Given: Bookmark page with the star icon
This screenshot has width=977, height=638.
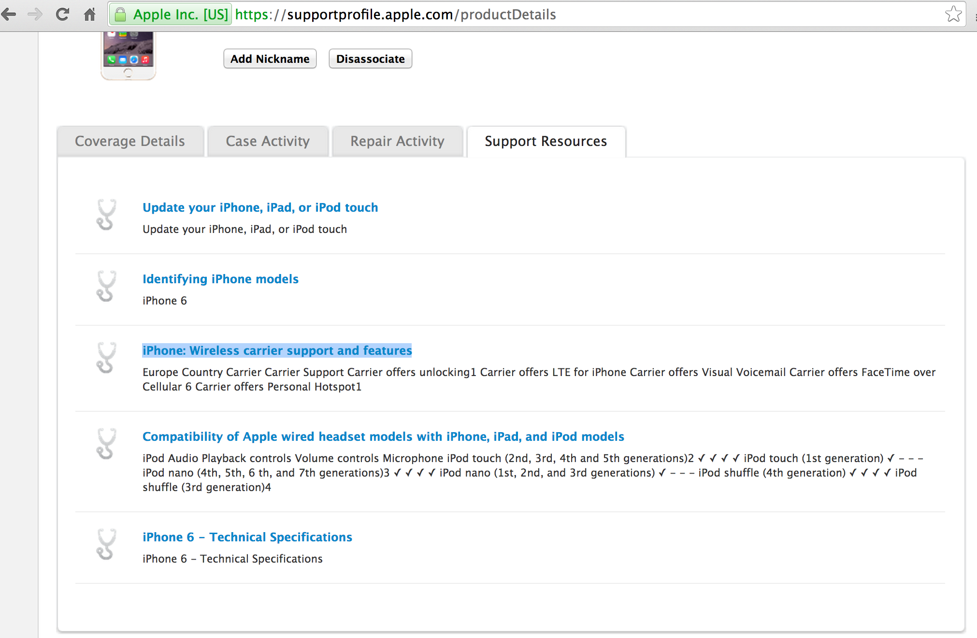Looking at the screenshot, I should point(953,14).
